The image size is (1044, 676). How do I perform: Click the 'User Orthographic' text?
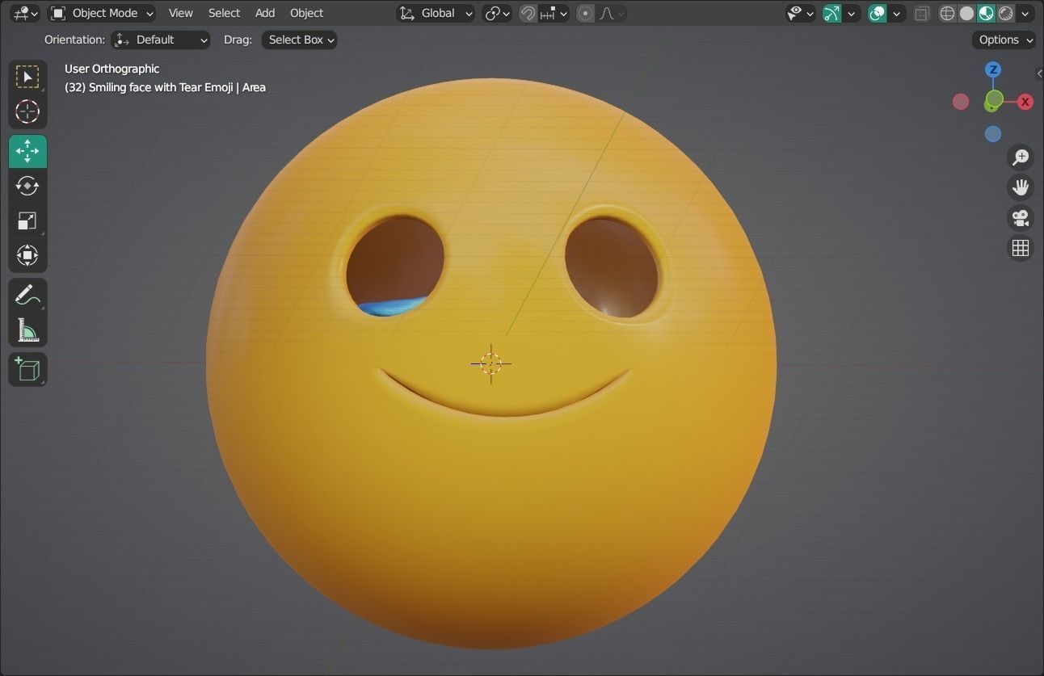pyautogui.click(x=112, y=69)
